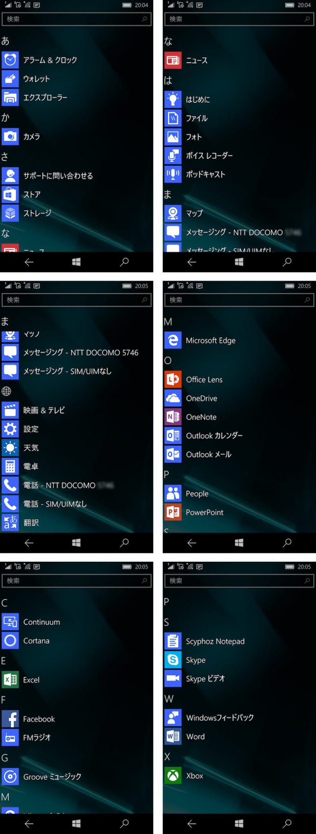Open the Movies & TV (映画 & テレビ) icon
Viewport: 316px width, 834px height.
click(x=10, y=410)
